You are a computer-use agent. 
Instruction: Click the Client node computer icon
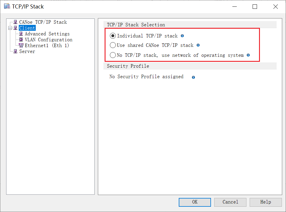tap(16, 28)
